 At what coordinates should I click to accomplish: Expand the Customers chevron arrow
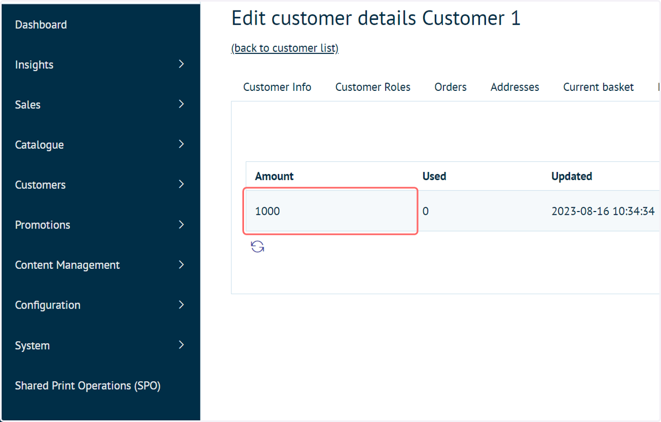point(181,185)
